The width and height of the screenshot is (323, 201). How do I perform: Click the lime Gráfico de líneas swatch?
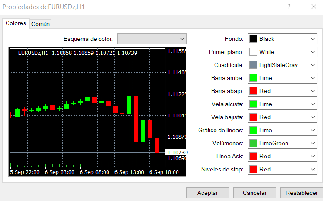(253, 130)
